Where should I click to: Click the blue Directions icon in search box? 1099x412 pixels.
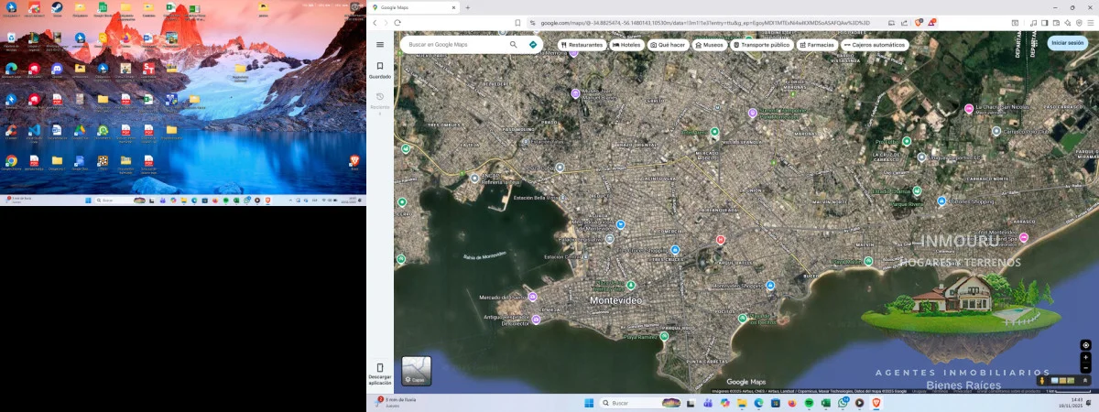(x=533, y=44)
